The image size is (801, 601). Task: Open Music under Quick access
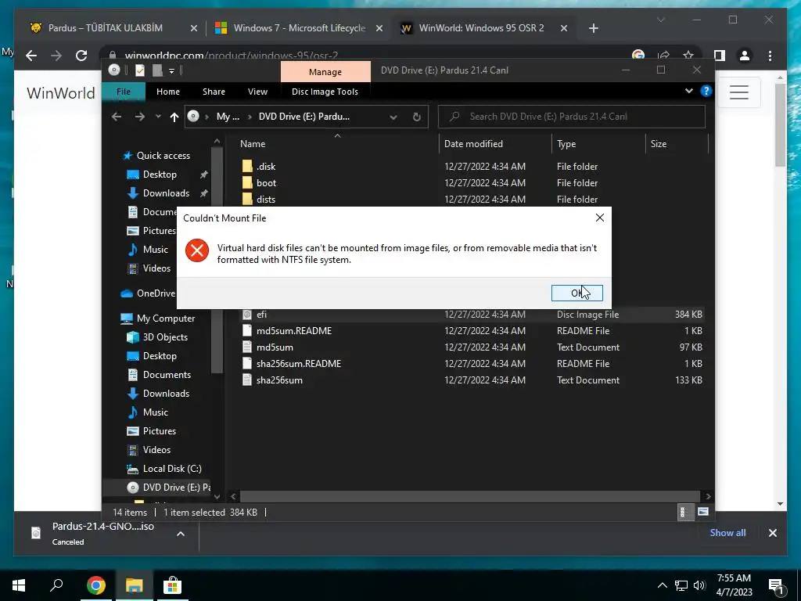tap(156, 250)
